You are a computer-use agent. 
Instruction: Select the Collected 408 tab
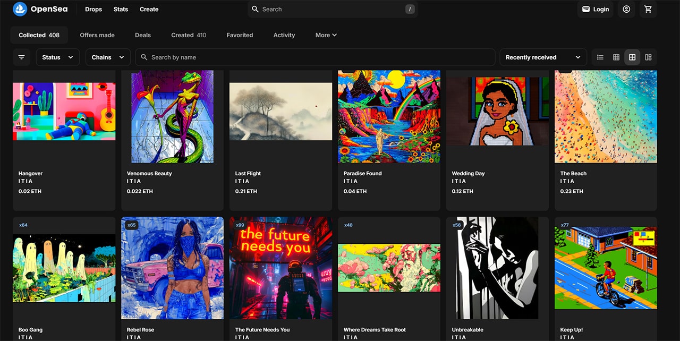[x=39, y=35]
